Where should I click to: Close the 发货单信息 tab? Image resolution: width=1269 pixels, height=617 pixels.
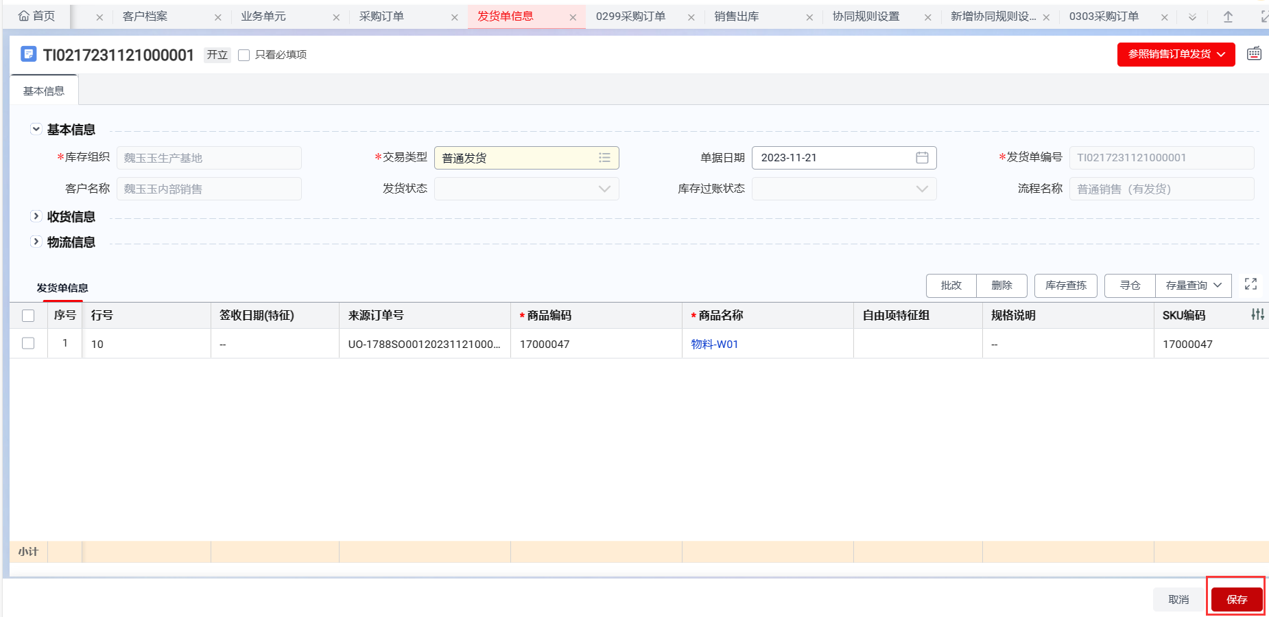point(573,17)
